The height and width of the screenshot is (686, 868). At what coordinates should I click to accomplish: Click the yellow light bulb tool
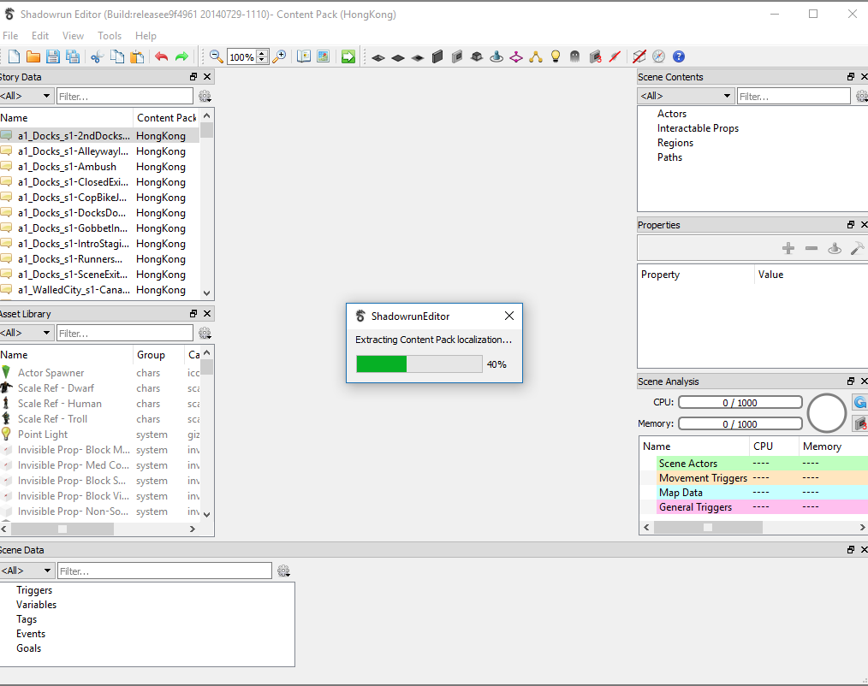pos(556,56)
